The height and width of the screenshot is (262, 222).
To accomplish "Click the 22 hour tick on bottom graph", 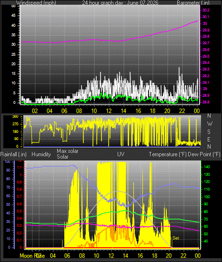I will coord(183,256).
